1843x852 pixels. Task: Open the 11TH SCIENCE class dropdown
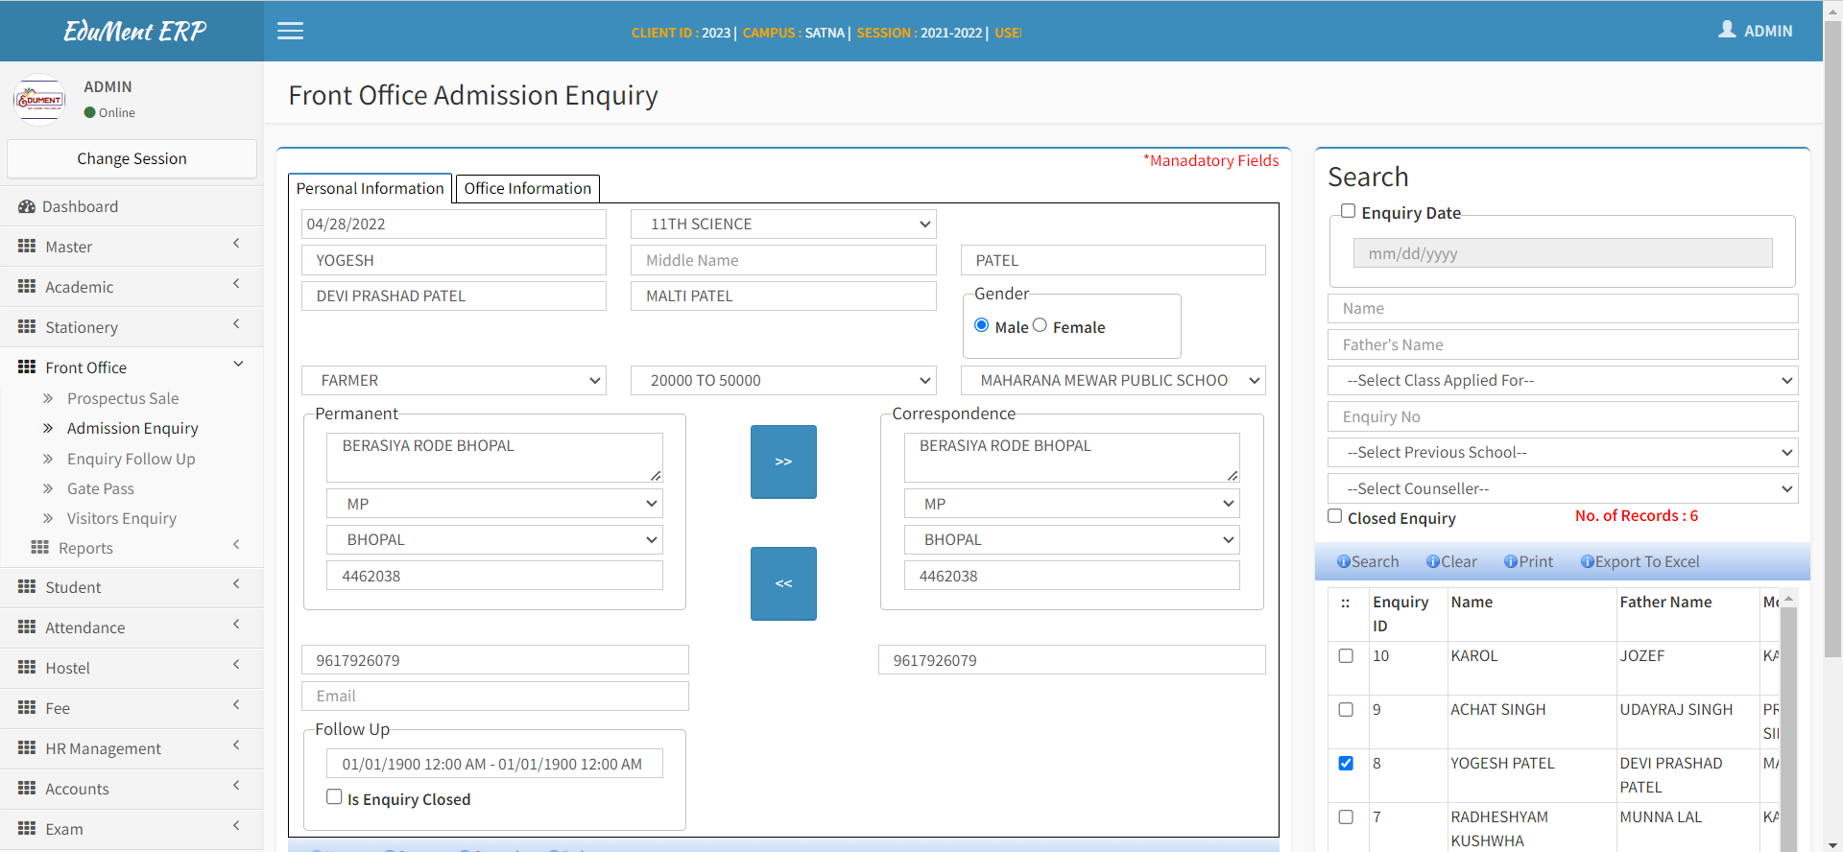tap(782, 225)
